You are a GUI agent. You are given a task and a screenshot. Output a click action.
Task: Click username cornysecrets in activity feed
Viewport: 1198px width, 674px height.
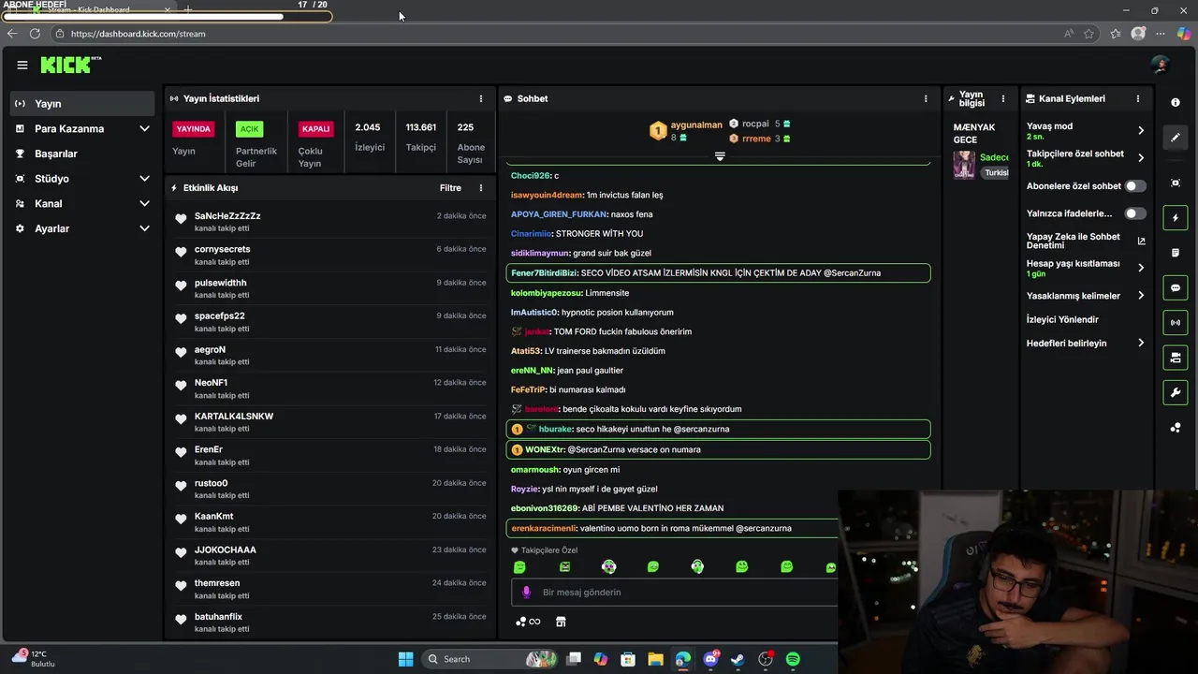(223, 249)
